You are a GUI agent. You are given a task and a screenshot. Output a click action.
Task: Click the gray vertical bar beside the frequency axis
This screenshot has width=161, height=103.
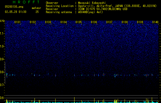(5, 73)
